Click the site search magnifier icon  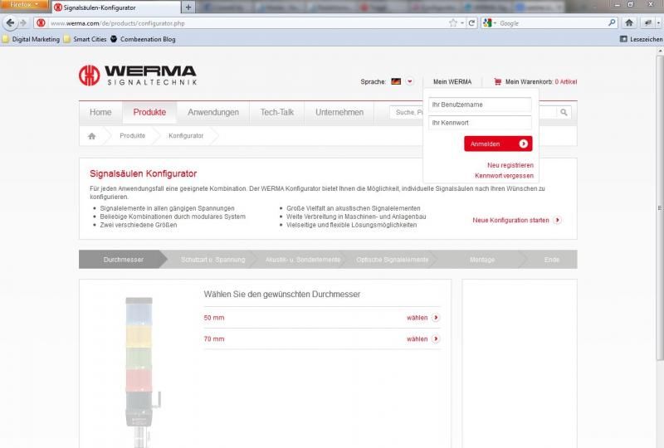point(564,112)
